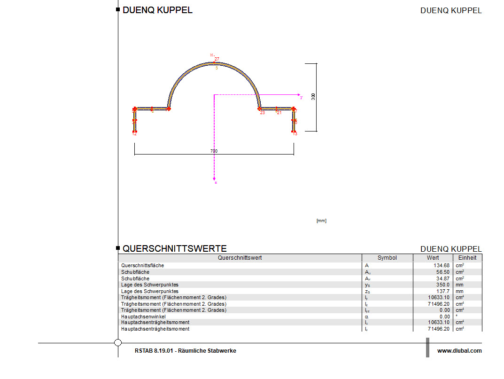Select element 5 label on the arch
The width and height of the screenshot is (504, 379).
(217, 67)
